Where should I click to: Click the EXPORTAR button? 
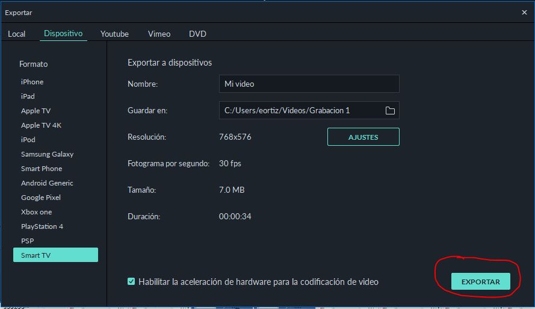pyautogui.click(x=480, y=281)
